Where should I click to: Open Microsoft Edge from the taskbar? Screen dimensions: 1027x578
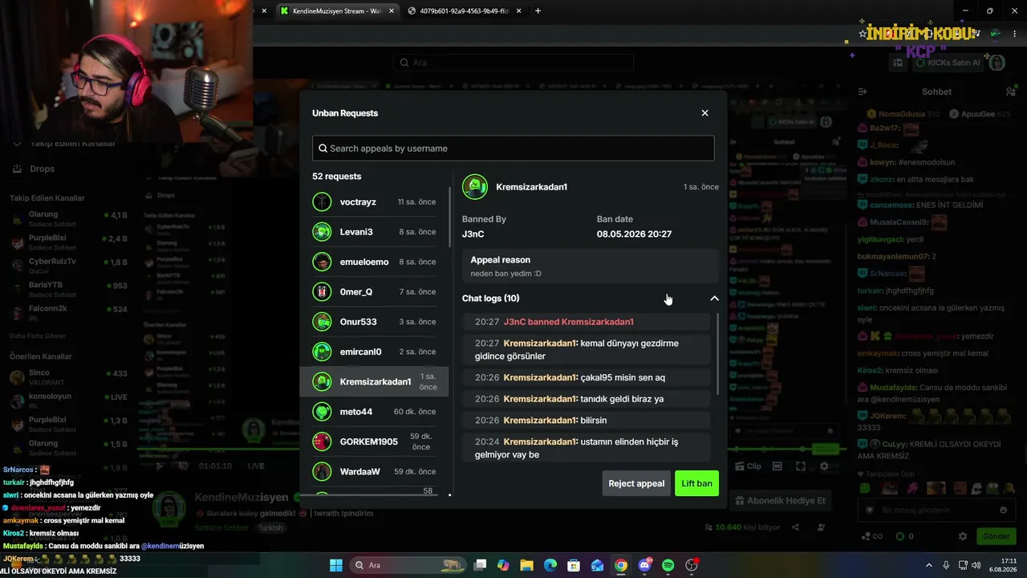coord(550,565)
